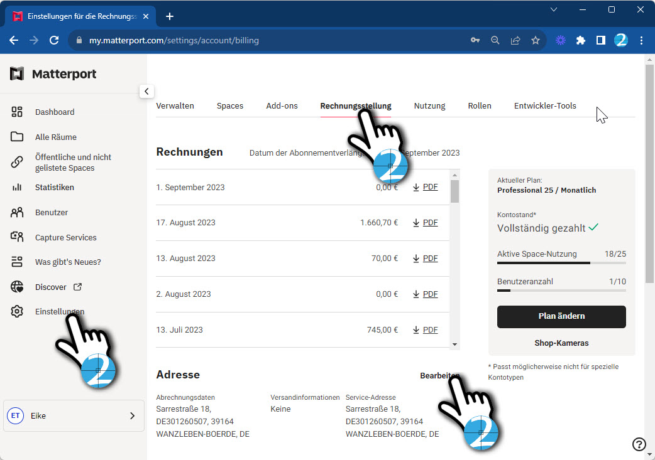
Task: Click the zoom magnifier icon in address bar
Action: pos(495,40)
